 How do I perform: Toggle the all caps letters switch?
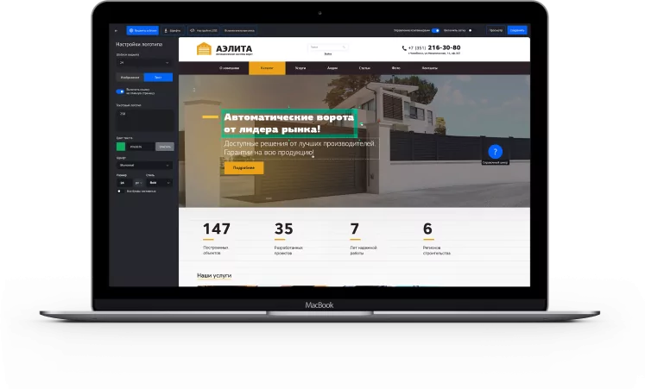[119, 191]
